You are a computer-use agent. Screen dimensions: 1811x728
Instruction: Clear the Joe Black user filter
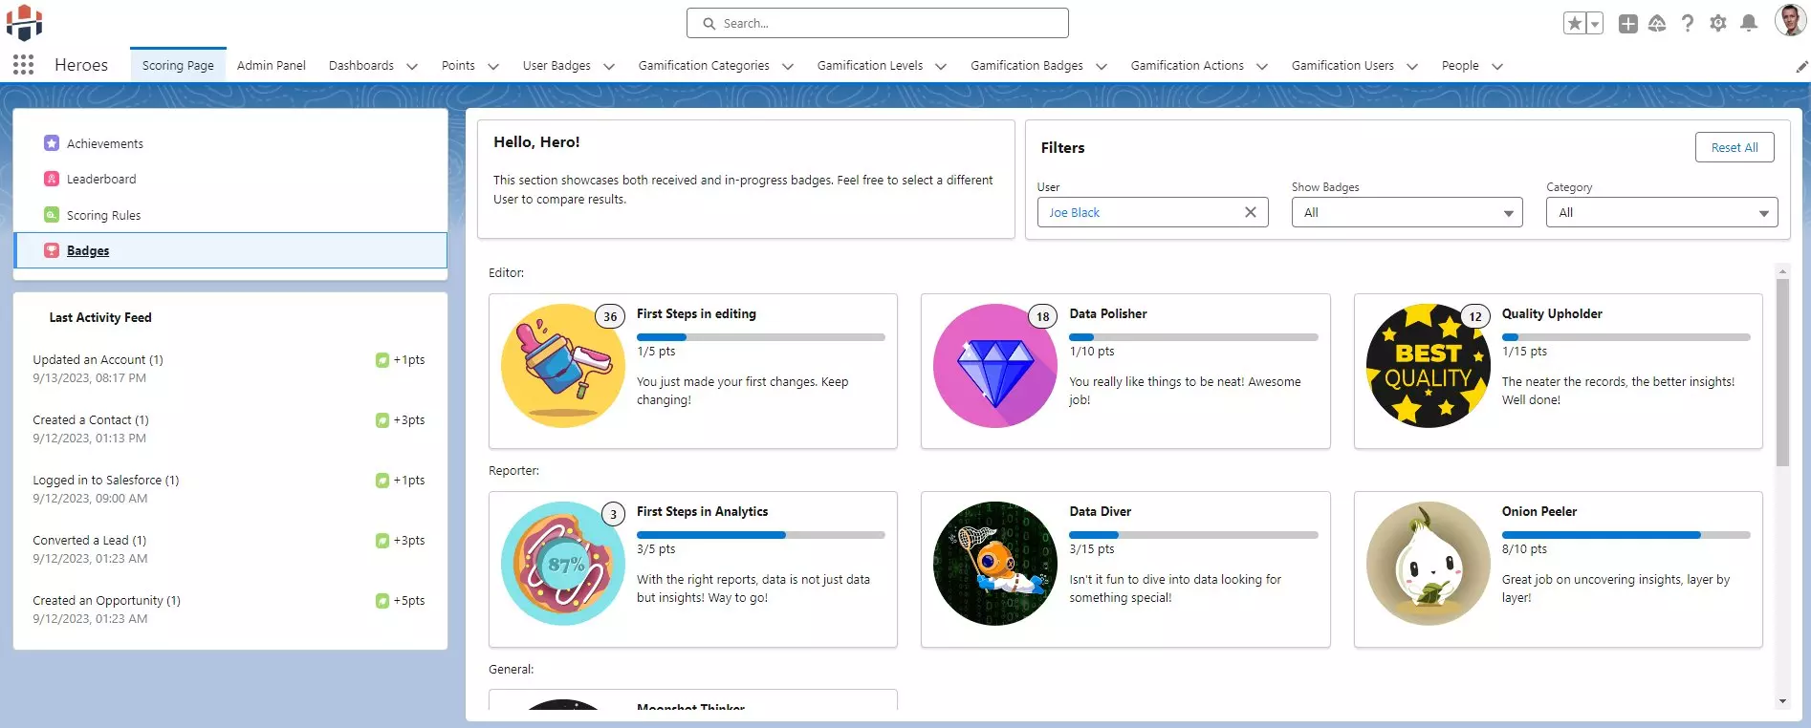[x=1250, y=212]
